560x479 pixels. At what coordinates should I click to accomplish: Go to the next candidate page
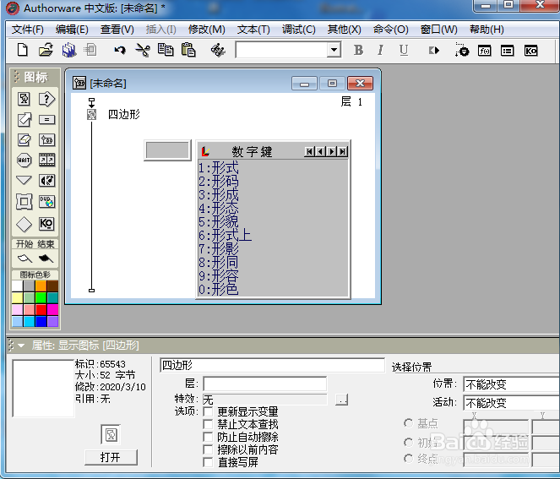tap(332, 151)
